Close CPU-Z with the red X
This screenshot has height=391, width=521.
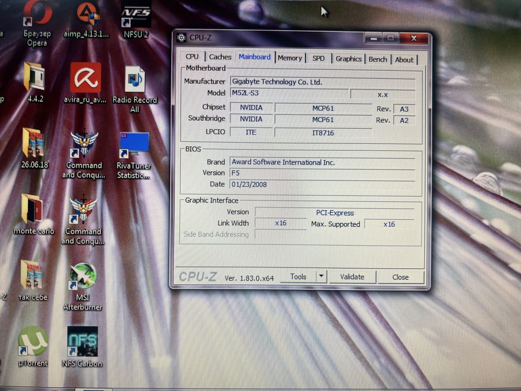(414, 38)
